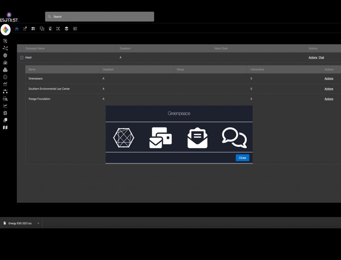Click the orbit target sidebar icon

pos(5,41)
